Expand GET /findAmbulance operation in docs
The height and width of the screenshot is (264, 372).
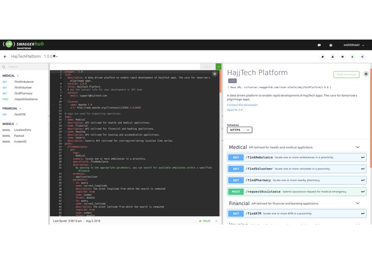[x=297, y=158]
